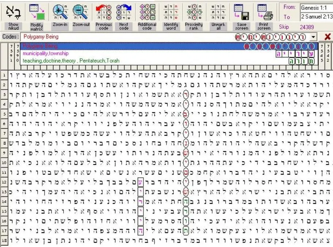Click the Skip value 24389
333x247 pixels.
coord(307,27)
